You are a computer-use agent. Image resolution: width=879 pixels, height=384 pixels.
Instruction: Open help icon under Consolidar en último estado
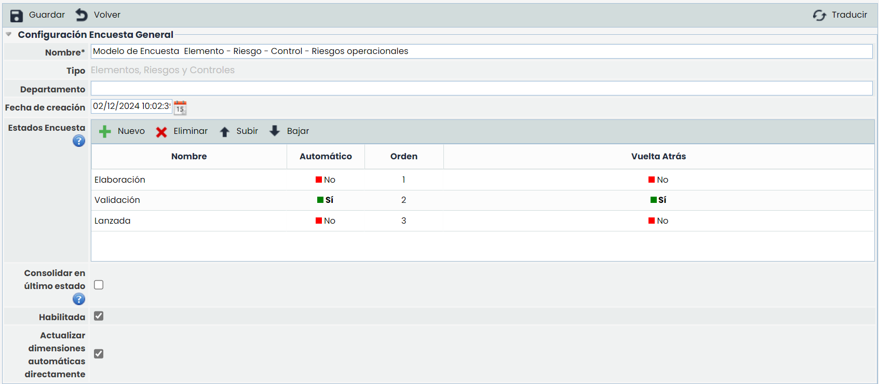(x=79, y=299)
